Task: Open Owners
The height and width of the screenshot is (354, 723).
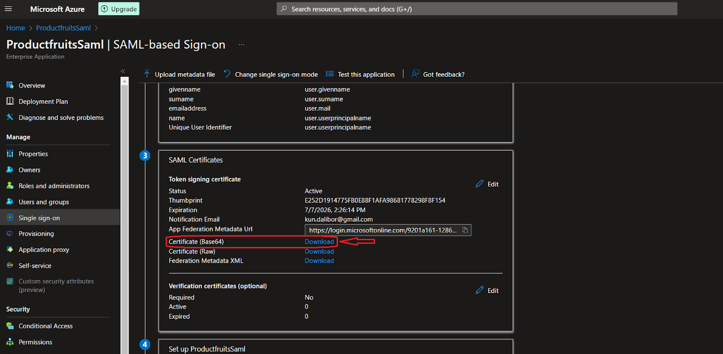Action: [29, 170]
